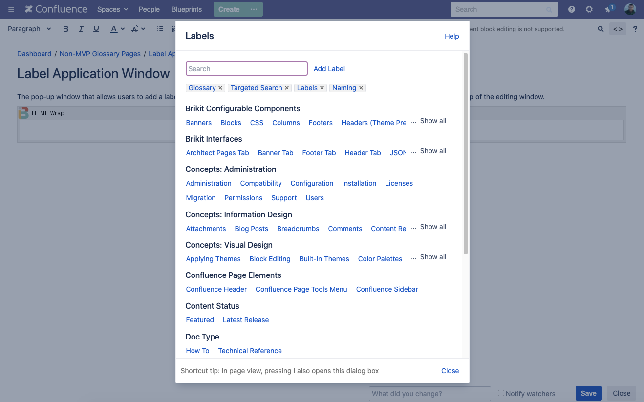
Task: Open editor help question mark
Action: pyautogui.click(x=635, y=29)
